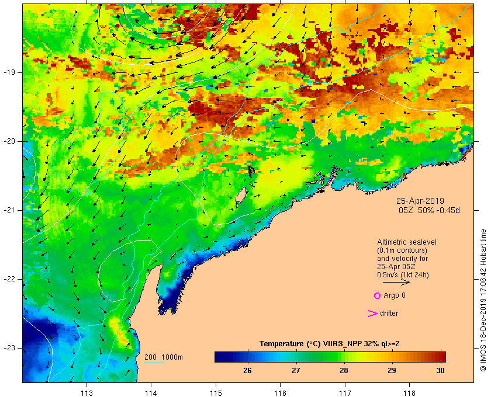The width and height of the screenshot is (491, 397).
Task: Click the longitude label 115
Action: point(216,393)
